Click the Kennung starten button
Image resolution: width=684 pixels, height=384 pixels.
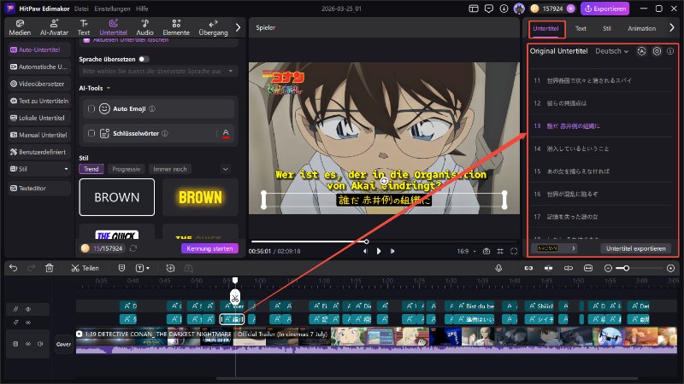coord(209,248)
